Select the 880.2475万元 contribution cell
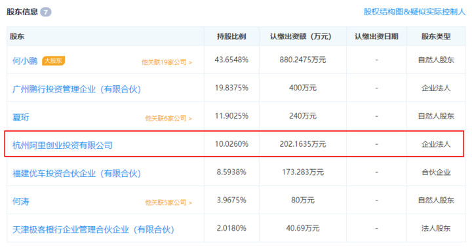Screen dimensions: 472x249 [303, 60]
